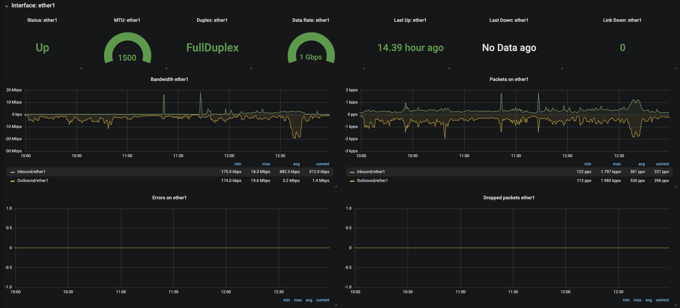
Task: Toggle Inbound/ether1 series in Bandwidth legend
Action: click(31, 172)
